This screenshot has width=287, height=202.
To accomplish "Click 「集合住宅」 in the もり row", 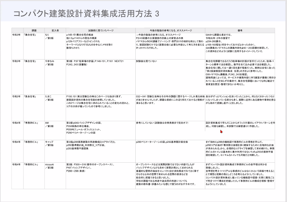I will (30, 35).
